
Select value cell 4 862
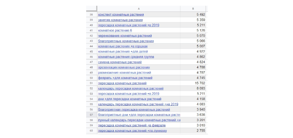point(193,57)
